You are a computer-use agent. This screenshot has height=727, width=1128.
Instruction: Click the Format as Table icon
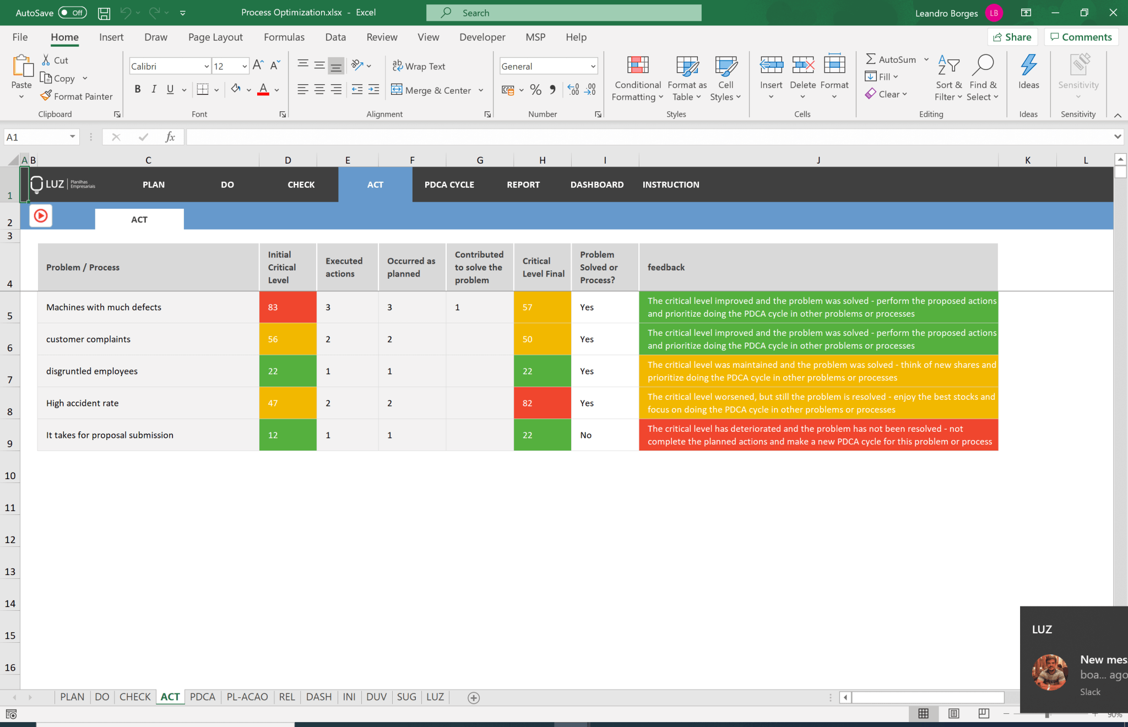click(686, 77)
